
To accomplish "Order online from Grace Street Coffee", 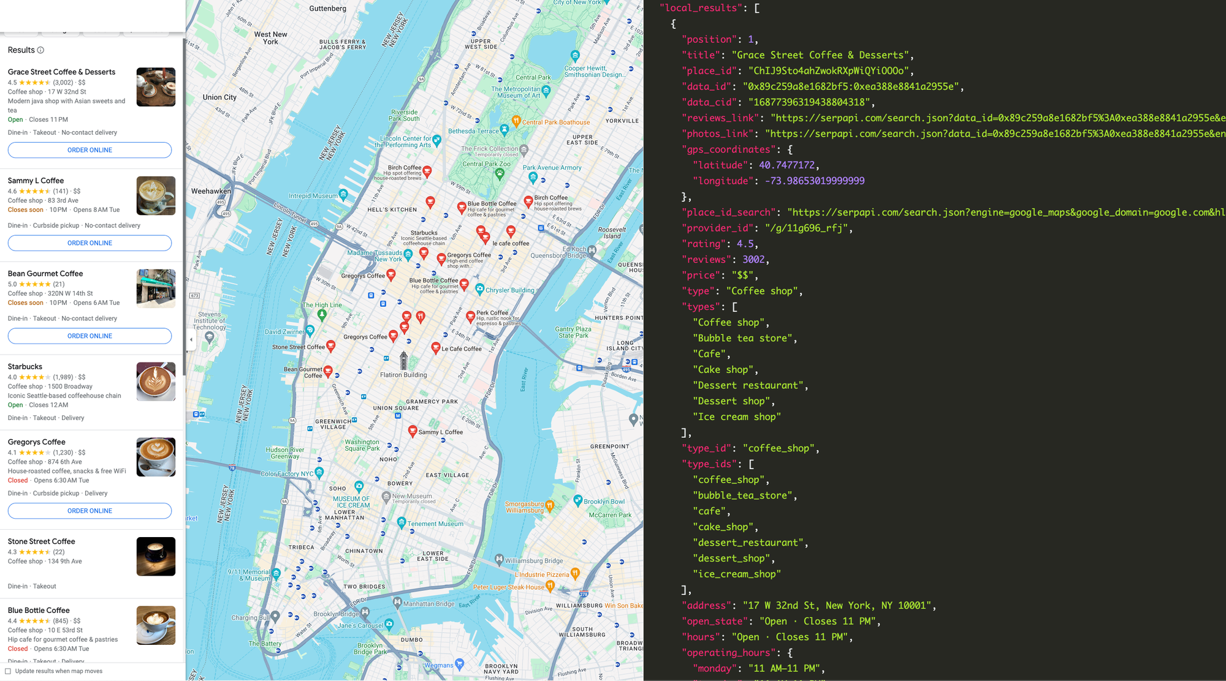I will tap(89, 150).
